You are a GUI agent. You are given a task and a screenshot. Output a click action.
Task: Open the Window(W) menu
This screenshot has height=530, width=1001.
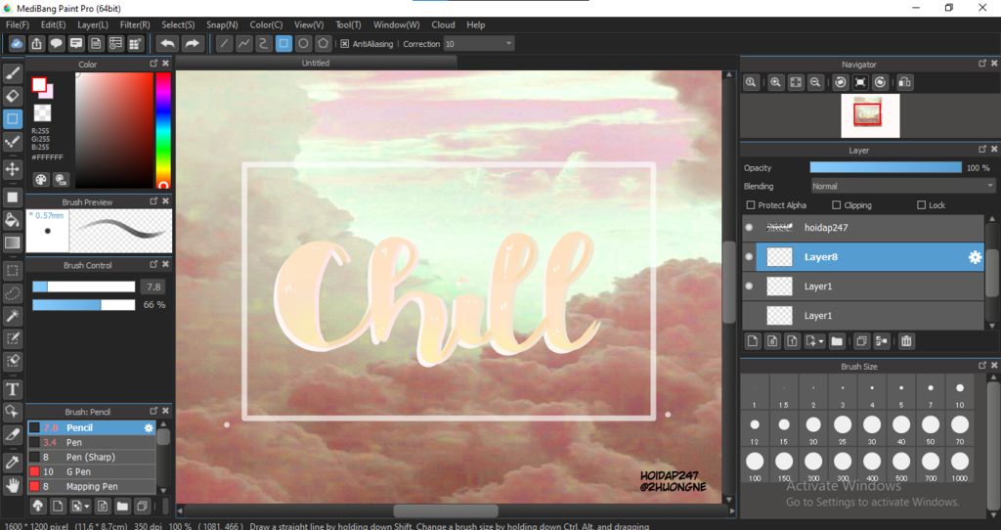(396, 24)
